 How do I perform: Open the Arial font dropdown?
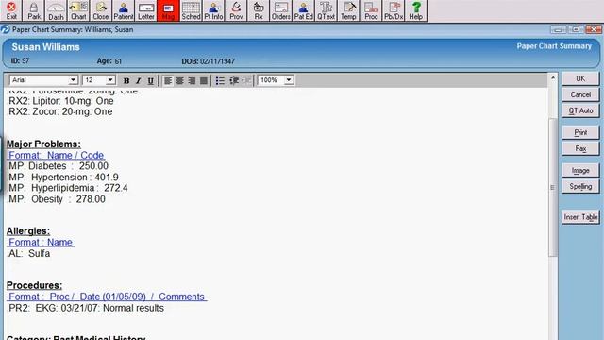(x=74, y=80)
